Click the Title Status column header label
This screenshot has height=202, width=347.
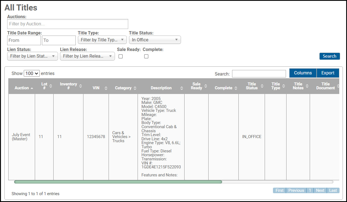pyautogui.click(x=252, y=86)
